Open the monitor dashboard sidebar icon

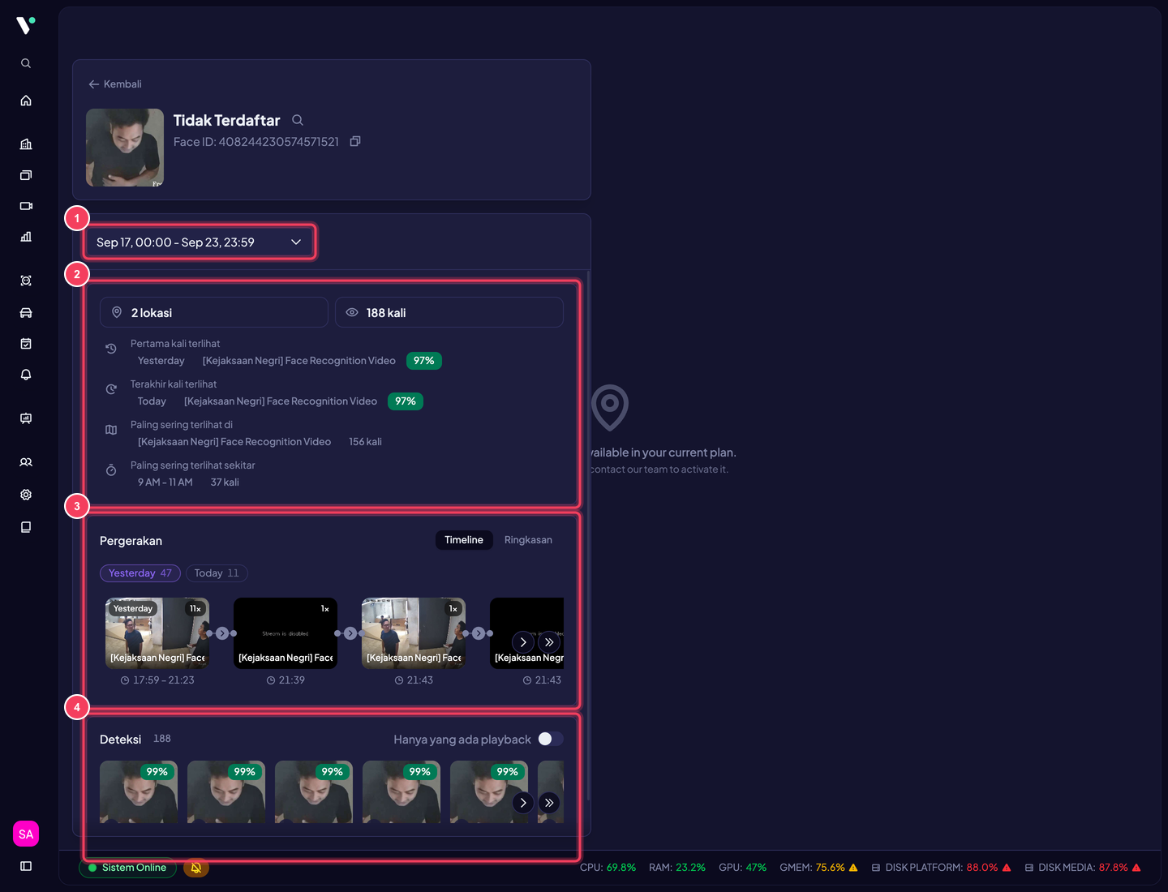[26, 418]
